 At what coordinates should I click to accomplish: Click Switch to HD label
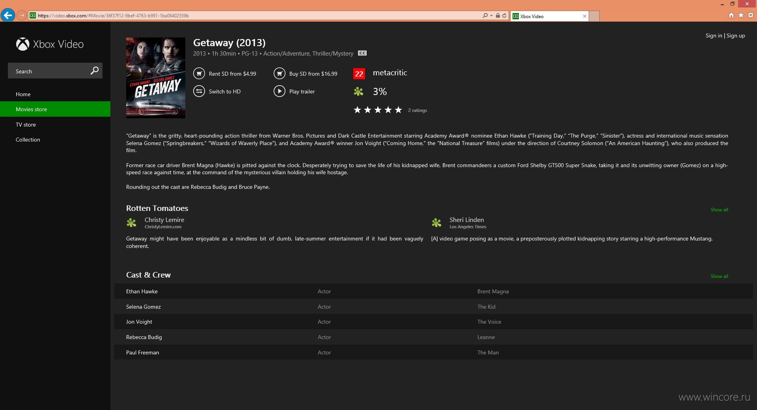[x=225, y=91]
